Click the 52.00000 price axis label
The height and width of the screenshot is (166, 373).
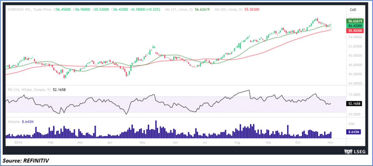pos(356,47)
